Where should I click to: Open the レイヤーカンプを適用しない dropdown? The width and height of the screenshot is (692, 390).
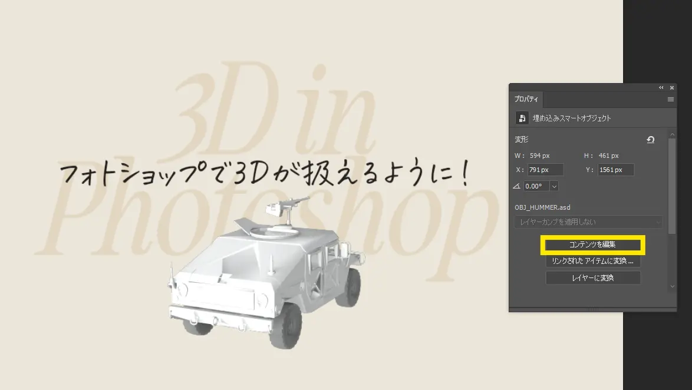click(x=588, y=222)
